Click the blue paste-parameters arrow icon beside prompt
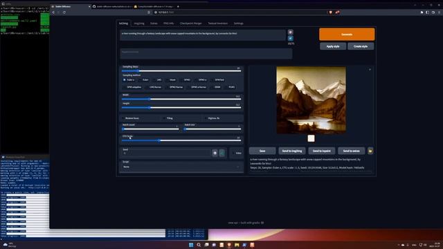The height and width of the screenshot is (249, 443). [x=291, y=39]
